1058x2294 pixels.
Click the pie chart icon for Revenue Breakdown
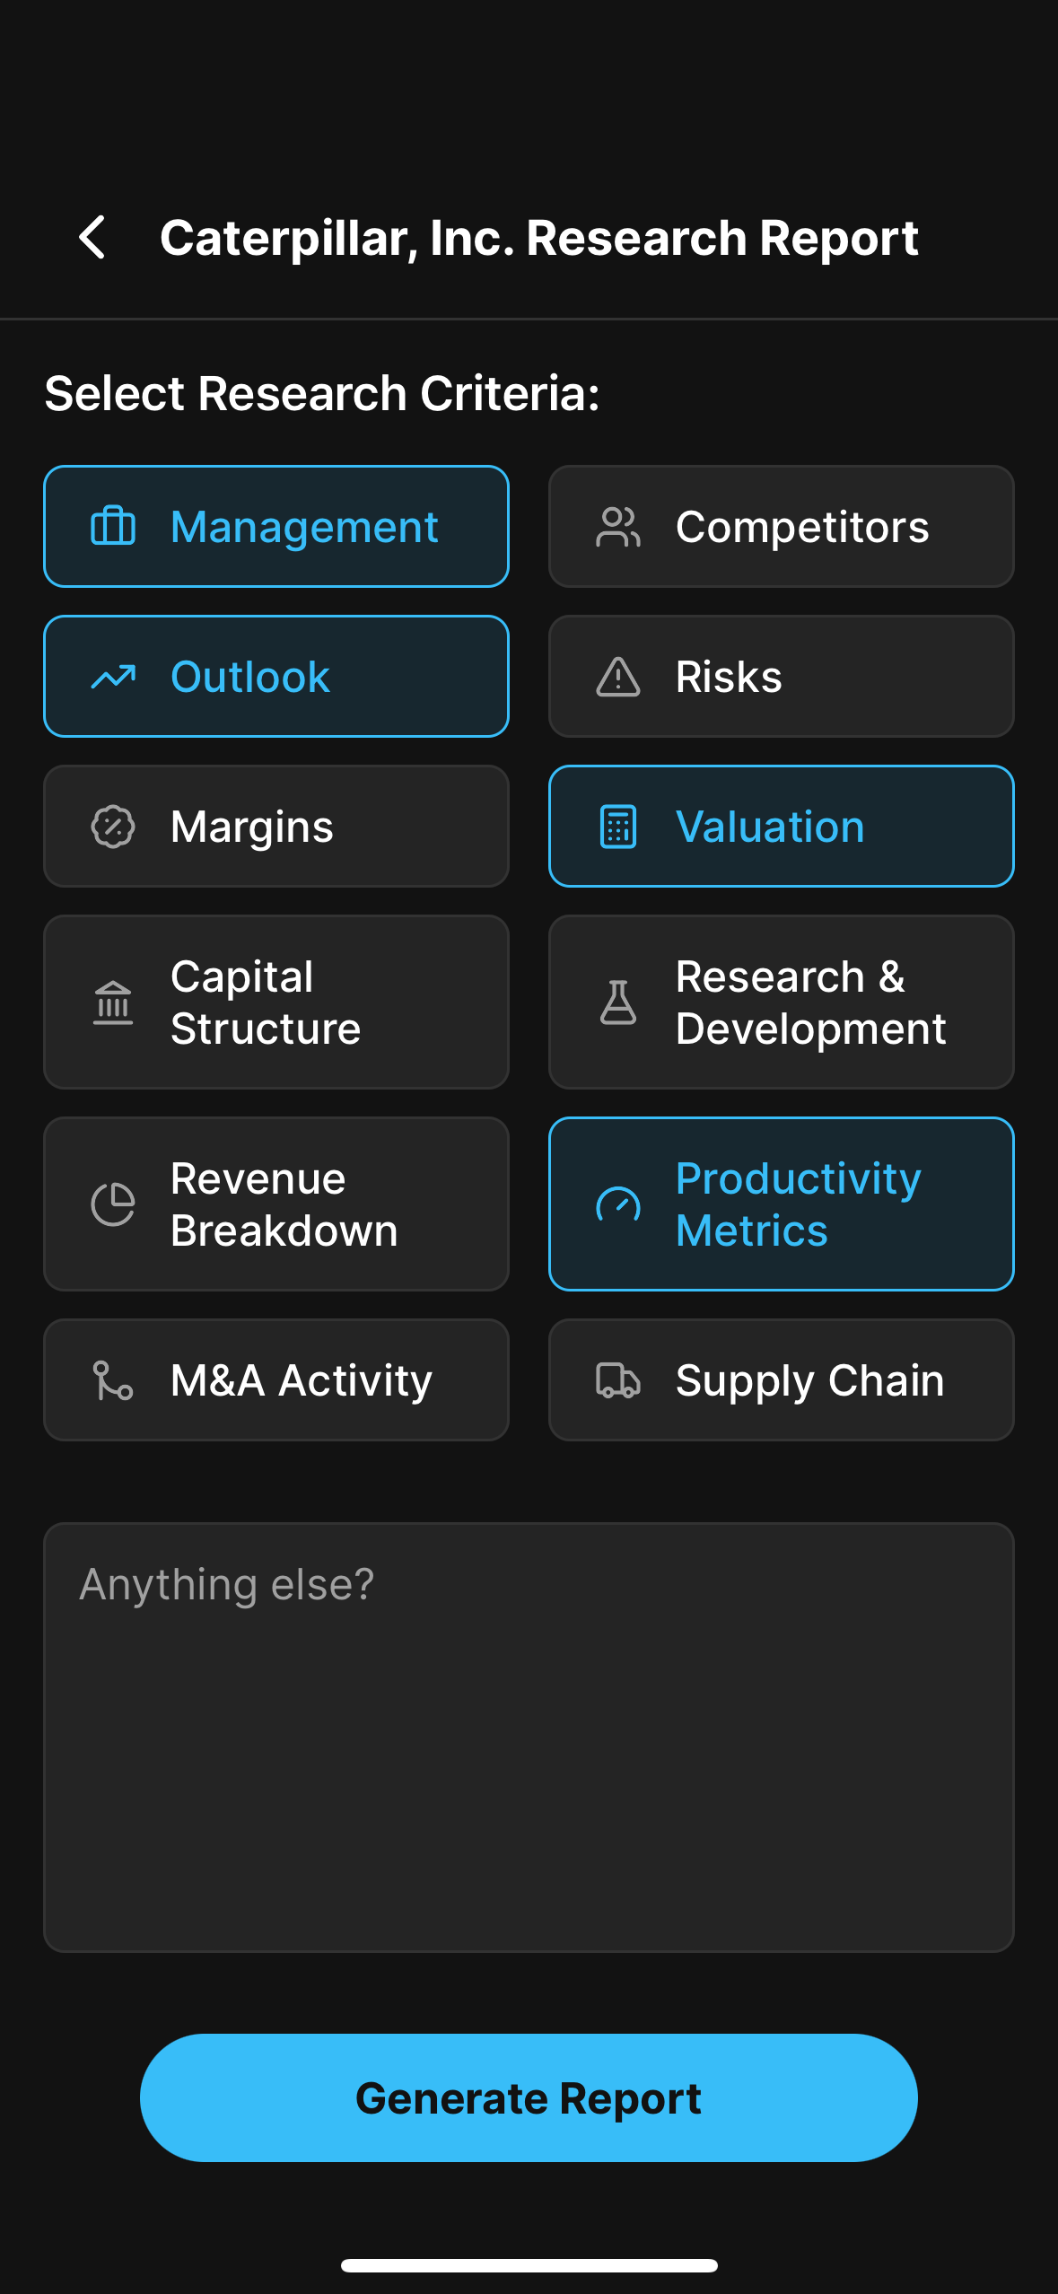click(x=113, y=1204)
